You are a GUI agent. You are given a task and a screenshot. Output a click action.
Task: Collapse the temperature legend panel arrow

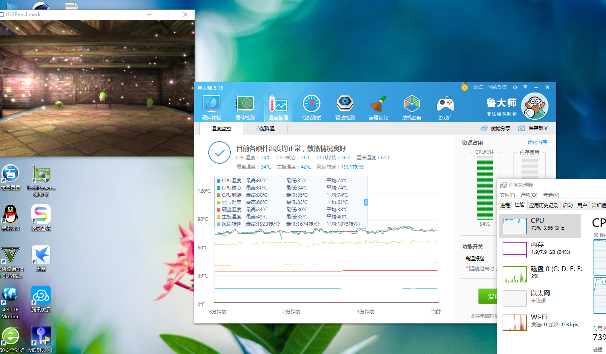[366, 202]
